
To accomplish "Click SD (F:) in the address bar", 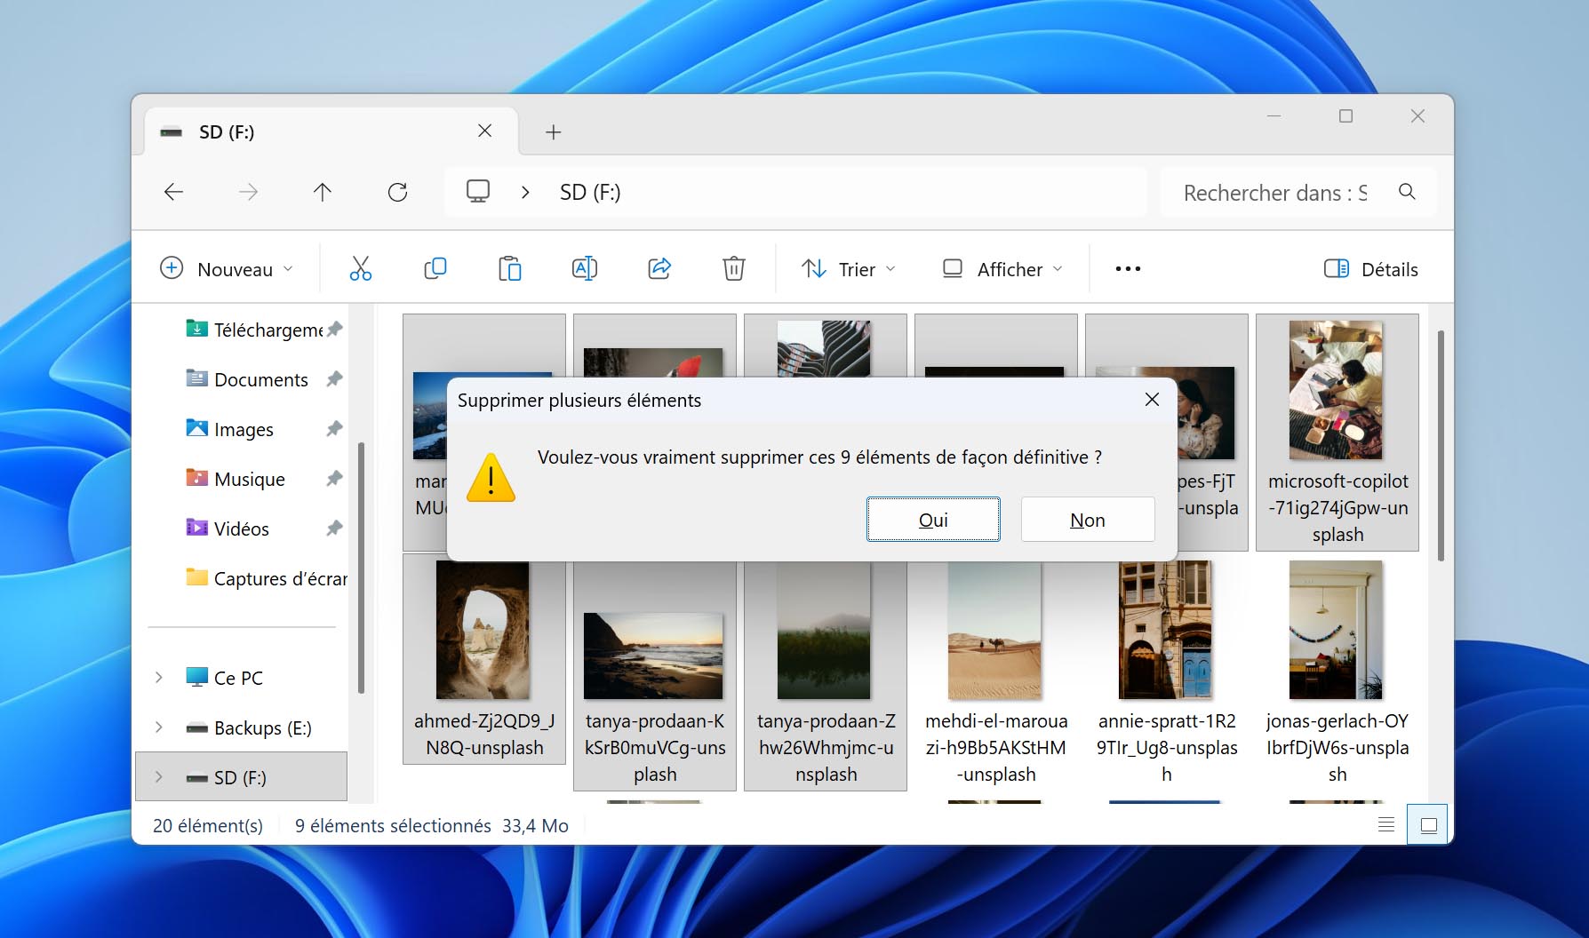I will pos(590,192).
